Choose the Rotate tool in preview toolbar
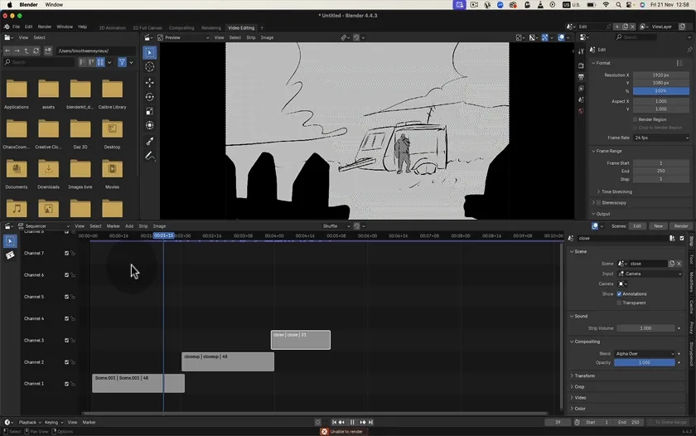This screenshot has width=696, height=436. coord(150,97)
